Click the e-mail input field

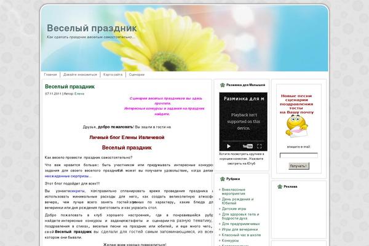point(299,156)
